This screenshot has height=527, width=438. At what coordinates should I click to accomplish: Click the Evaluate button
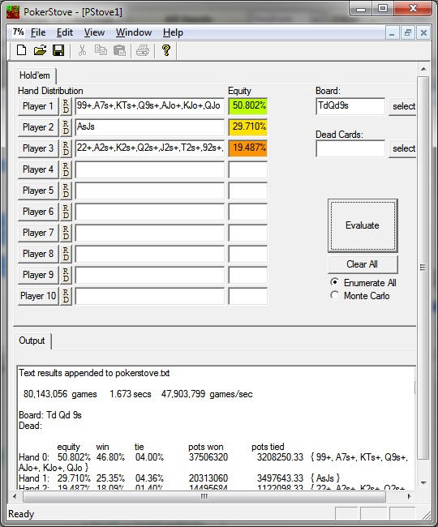[x=363, y=225]
